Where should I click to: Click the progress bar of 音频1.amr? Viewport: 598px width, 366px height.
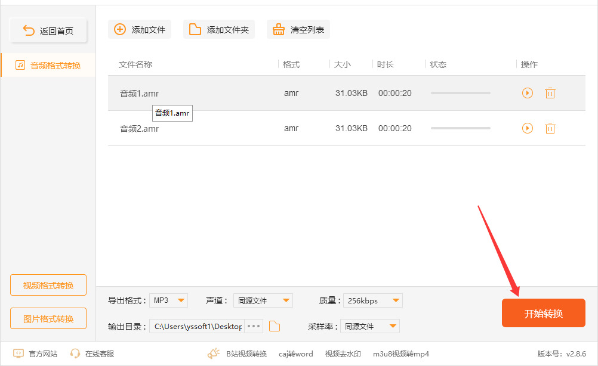coord(461,93)
